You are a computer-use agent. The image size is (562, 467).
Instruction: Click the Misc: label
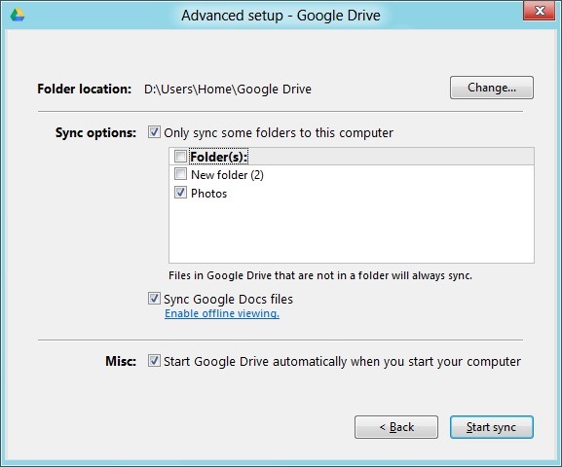click(121, 361)
